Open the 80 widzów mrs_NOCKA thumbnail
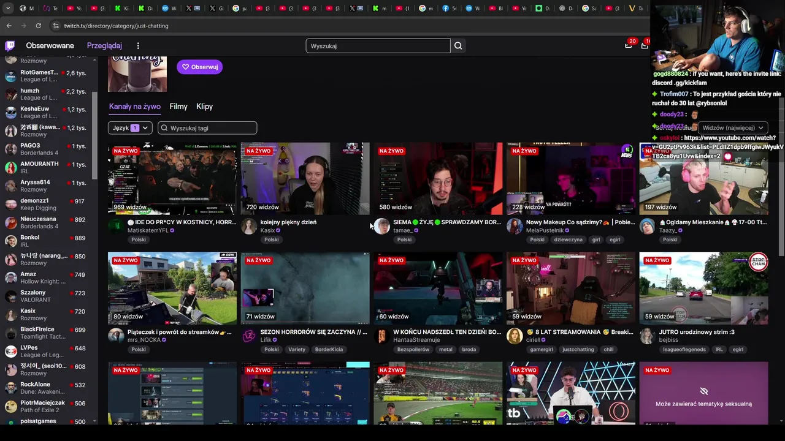Image resolution: width=785 pixels, height=441 pixels. click(x=172, y=288)
